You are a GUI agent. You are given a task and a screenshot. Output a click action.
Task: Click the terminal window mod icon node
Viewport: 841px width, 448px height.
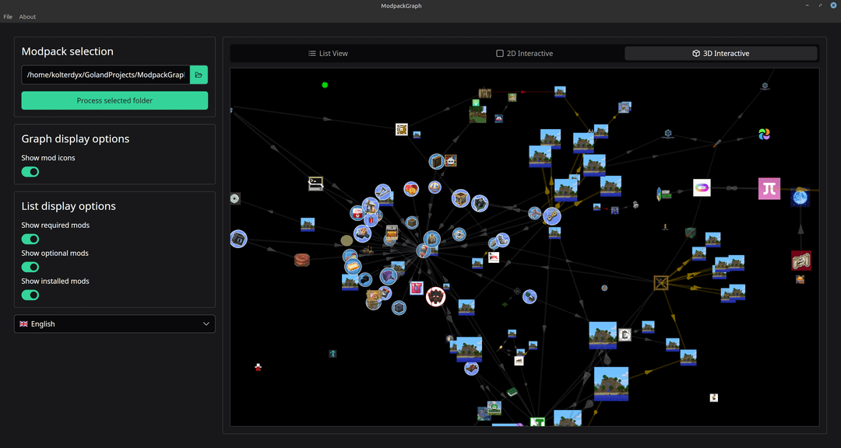tap(315, 184)
